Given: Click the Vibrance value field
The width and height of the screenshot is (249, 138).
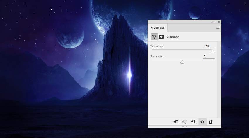Looking at the screenshot, I should point(209,46).
